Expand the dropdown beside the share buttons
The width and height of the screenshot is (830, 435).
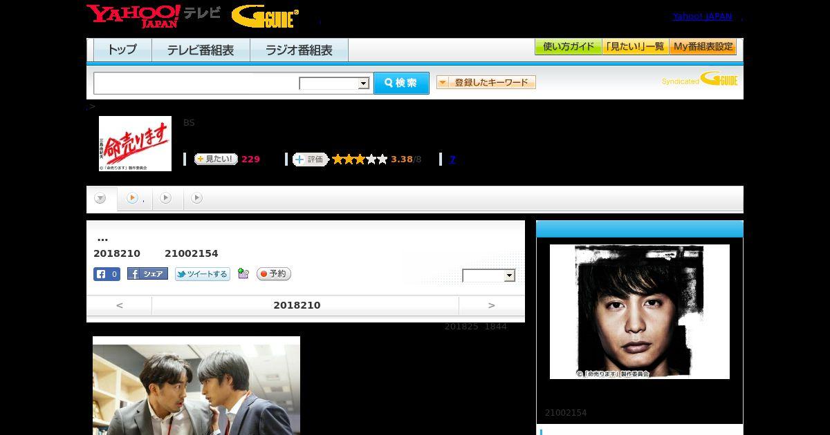coord(489,275)
